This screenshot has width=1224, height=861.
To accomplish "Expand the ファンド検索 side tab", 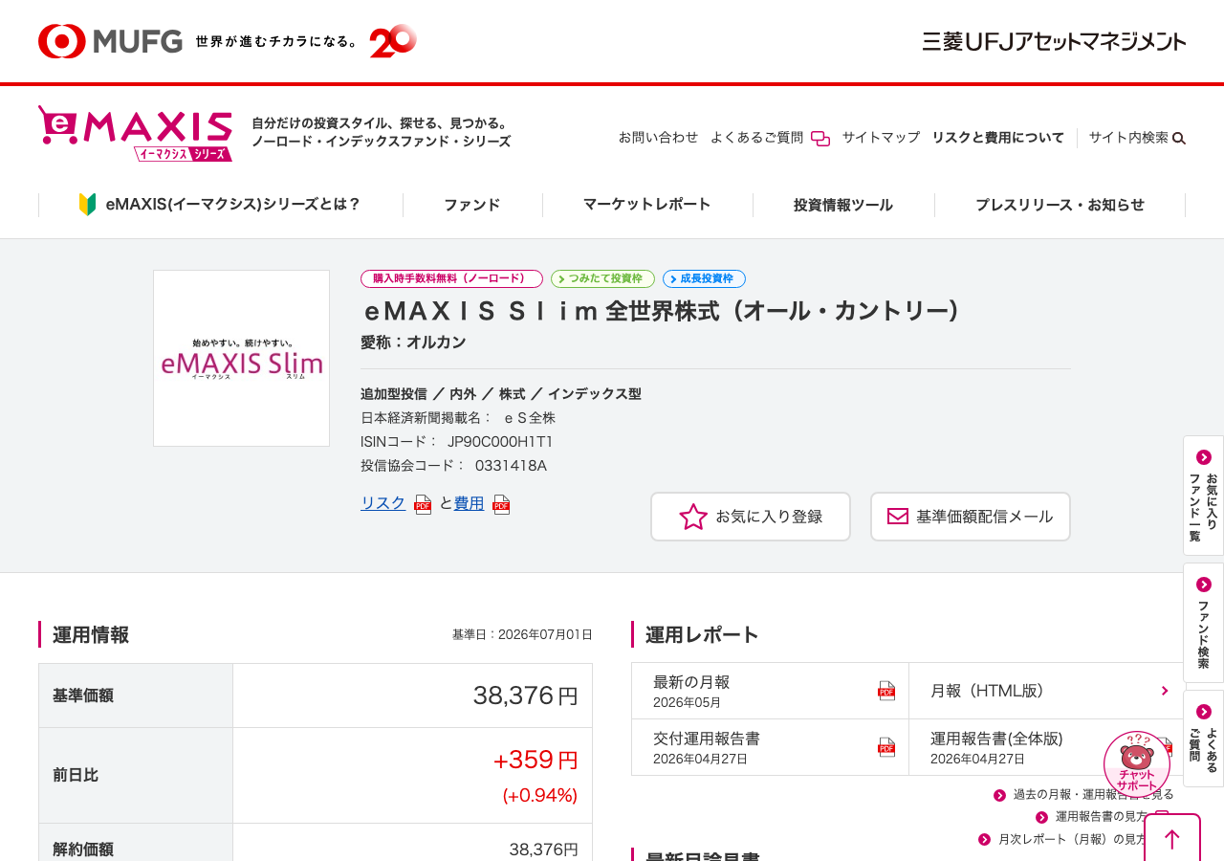I will point(1203,623).
